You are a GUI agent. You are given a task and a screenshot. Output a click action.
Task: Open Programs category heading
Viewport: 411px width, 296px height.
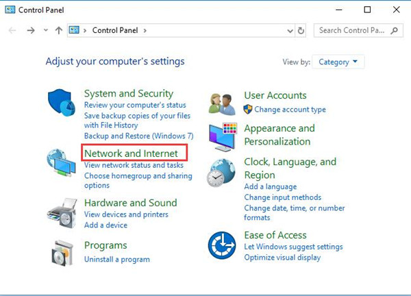click(x=105, y=245)
